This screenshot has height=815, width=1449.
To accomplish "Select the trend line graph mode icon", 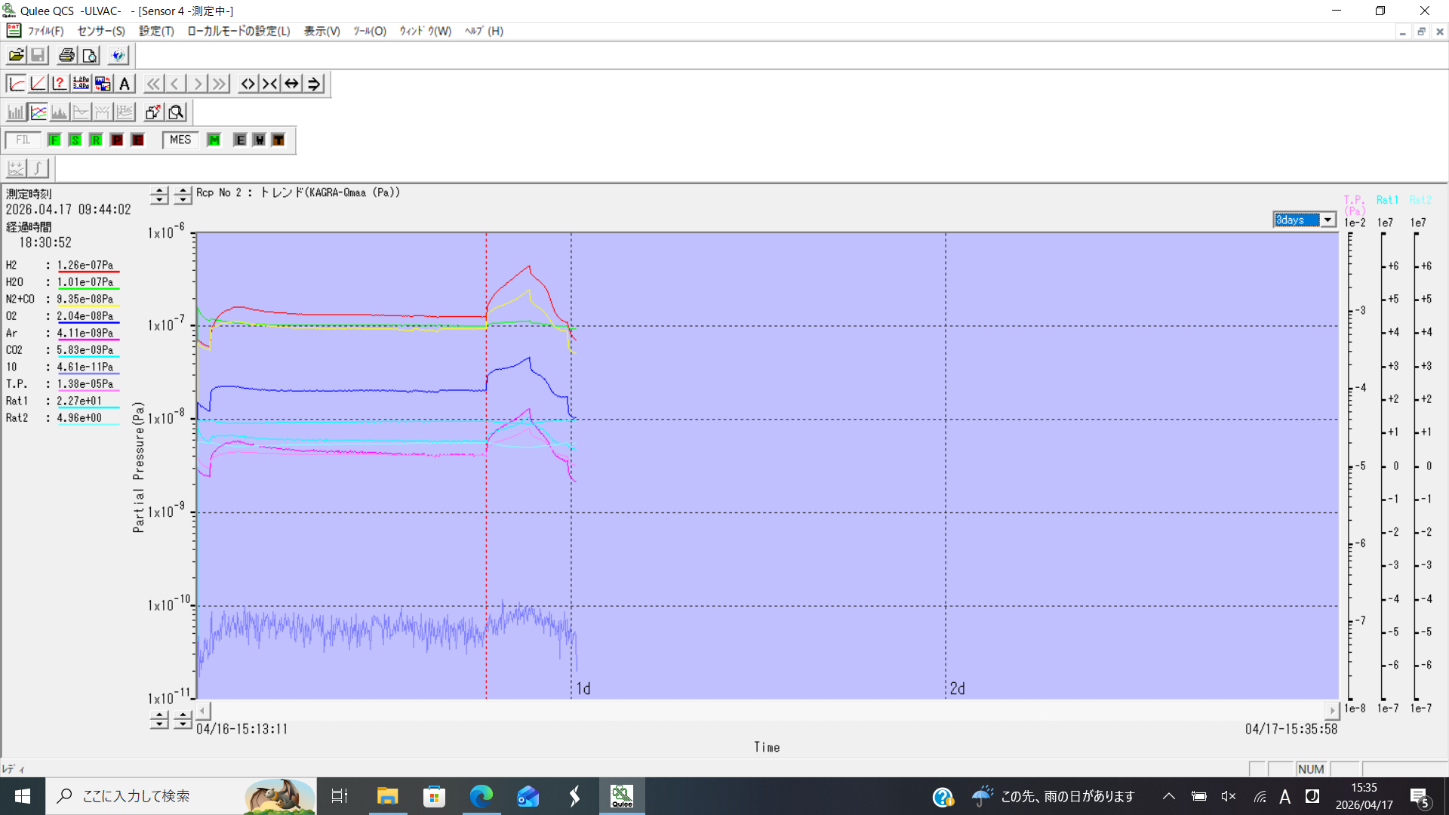I will coord(38,112).
